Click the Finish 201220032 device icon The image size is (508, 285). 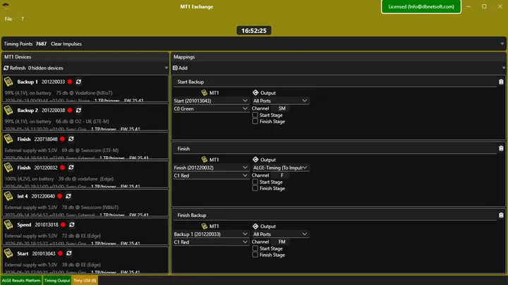point(8,167)
